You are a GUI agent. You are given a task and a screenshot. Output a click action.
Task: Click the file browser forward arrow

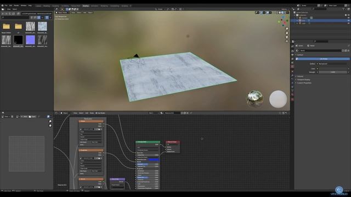(6, 14)
